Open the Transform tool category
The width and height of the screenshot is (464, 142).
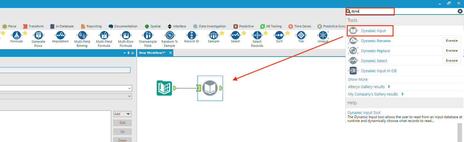pyautogui.click(x=33, y=26)
